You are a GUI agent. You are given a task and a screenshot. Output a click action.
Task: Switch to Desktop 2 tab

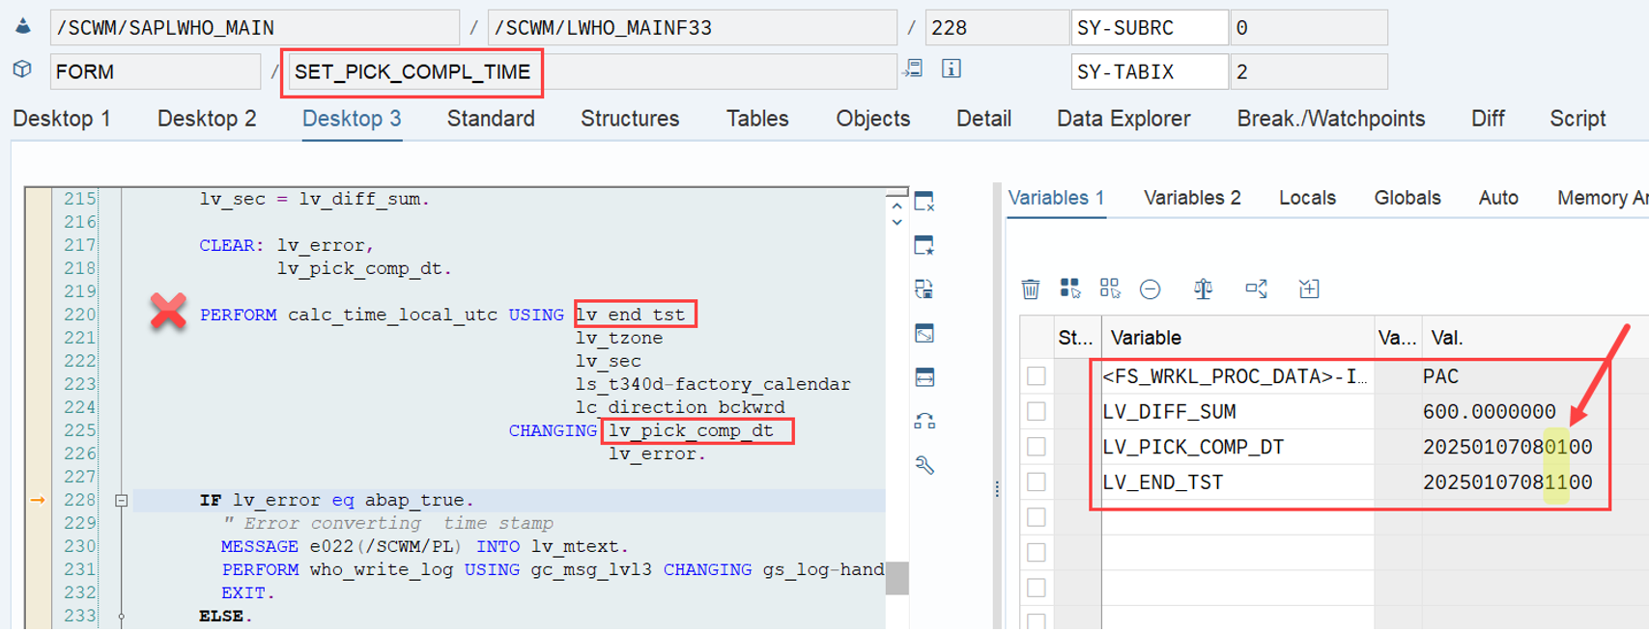207,118
